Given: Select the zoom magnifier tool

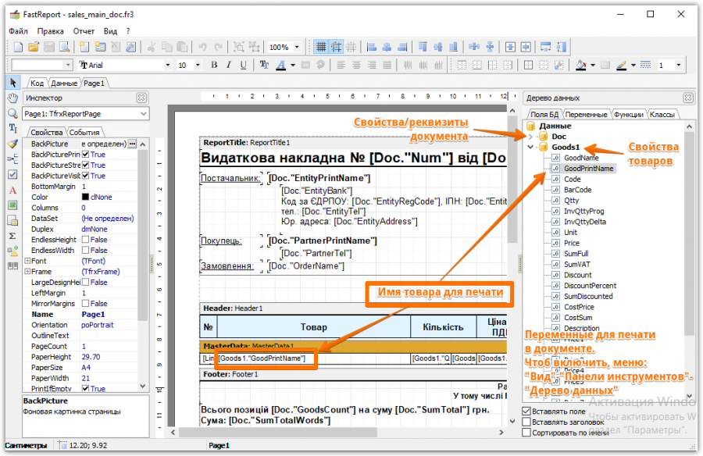Looking at the screenshot, I should pos(12,113).
